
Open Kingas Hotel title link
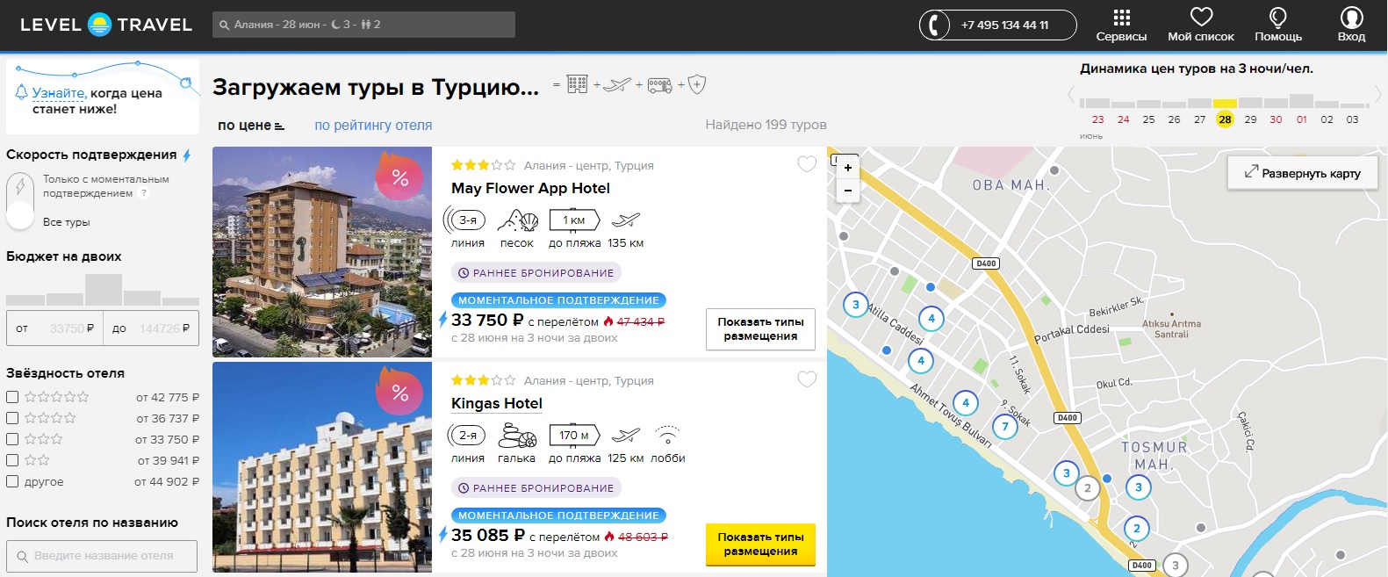(x=497, y=403)
